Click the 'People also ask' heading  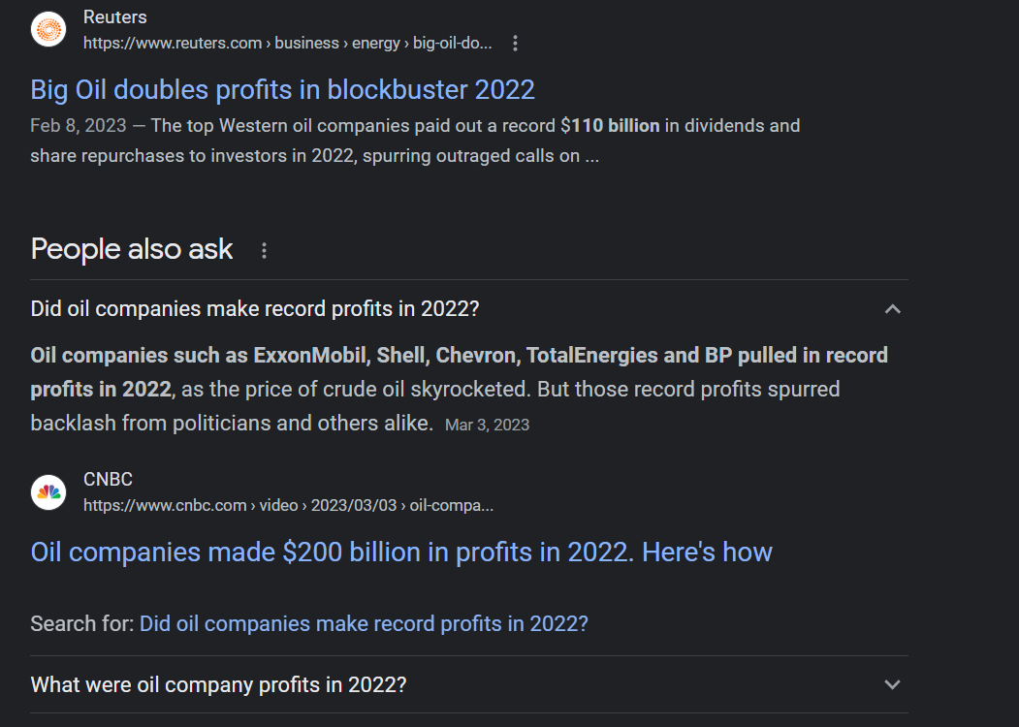click(131, 249)
